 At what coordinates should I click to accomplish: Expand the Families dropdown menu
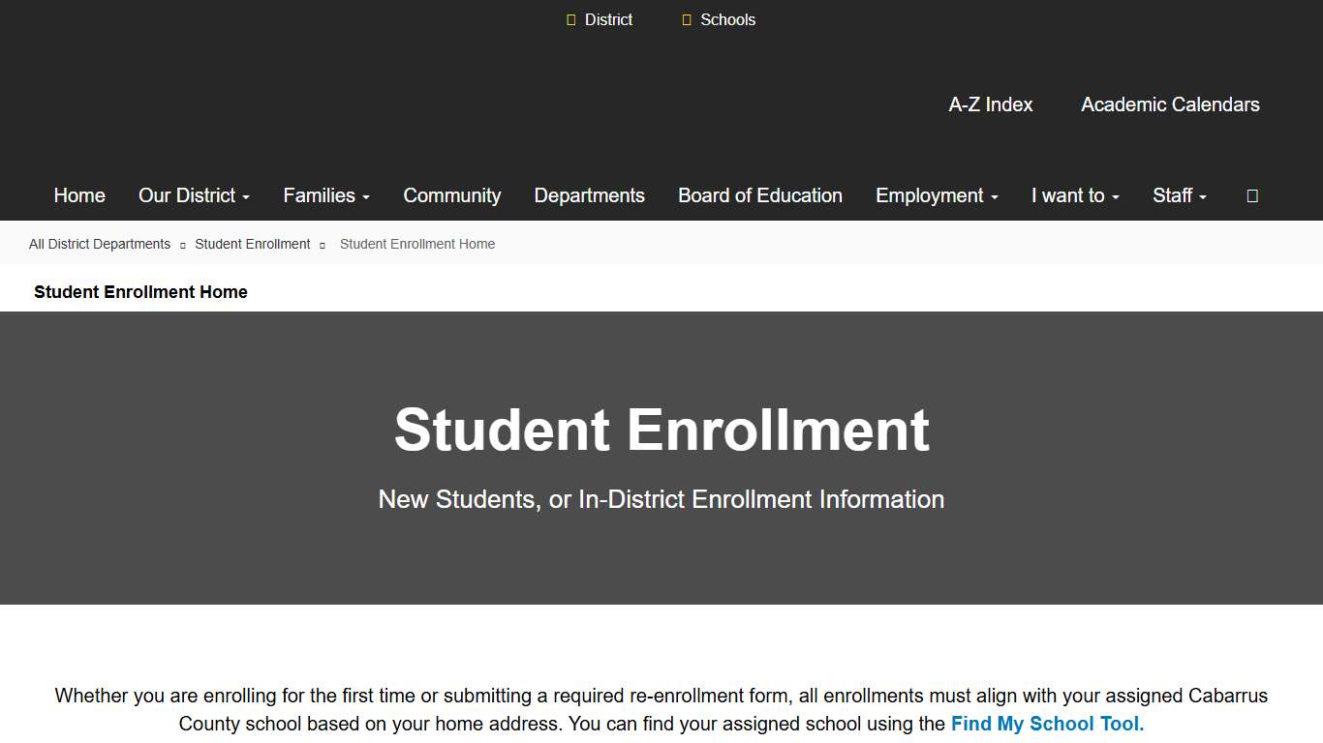(x=325, y=195)
